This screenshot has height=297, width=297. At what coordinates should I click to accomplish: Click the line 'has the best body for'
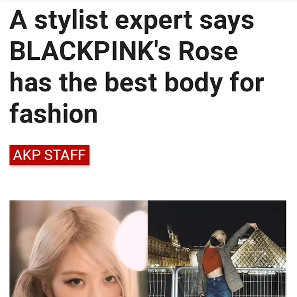coord(137,83)
